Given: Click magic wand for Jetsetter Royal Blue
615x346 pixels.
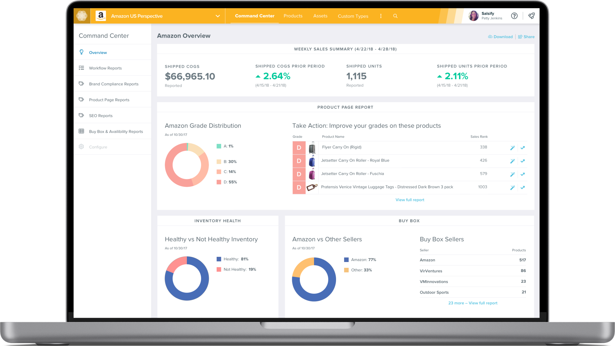Looking at the screenshot, I should 512,161.
